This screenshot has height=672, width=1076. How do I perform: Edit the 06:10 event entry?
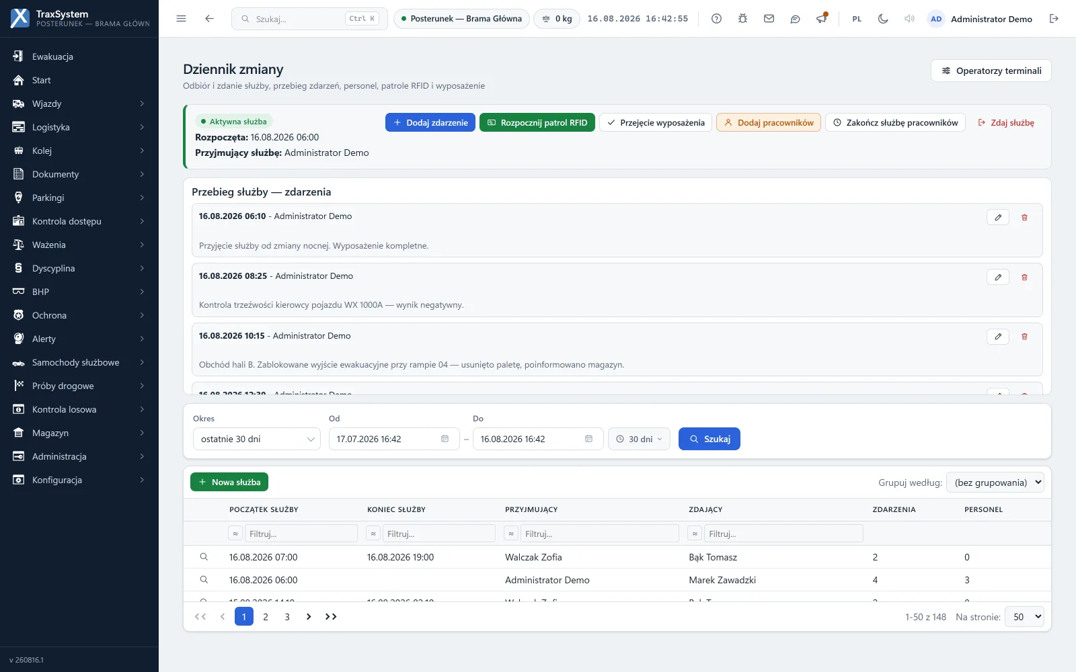[998, 217]
